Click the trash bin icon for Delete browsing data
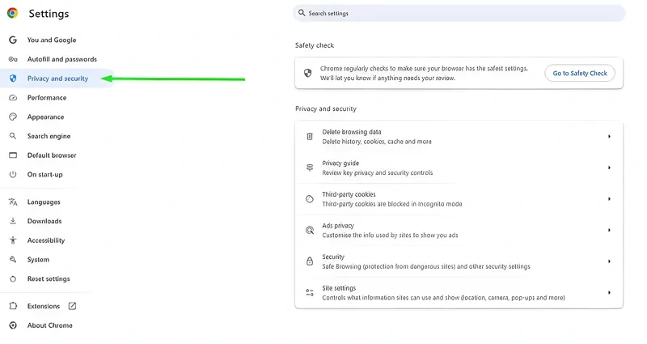 pos(310,136)
